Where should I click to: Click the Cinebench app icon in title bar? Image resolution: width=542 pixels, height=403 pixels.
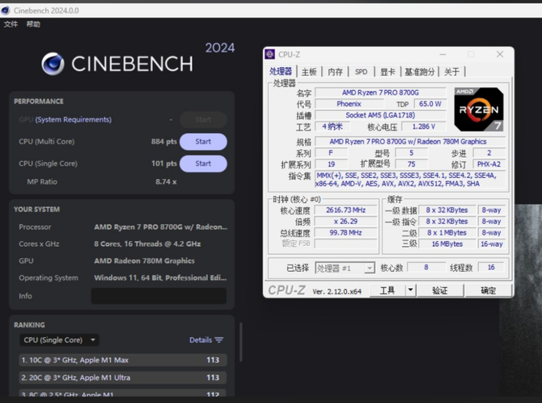tap(5, 11)
